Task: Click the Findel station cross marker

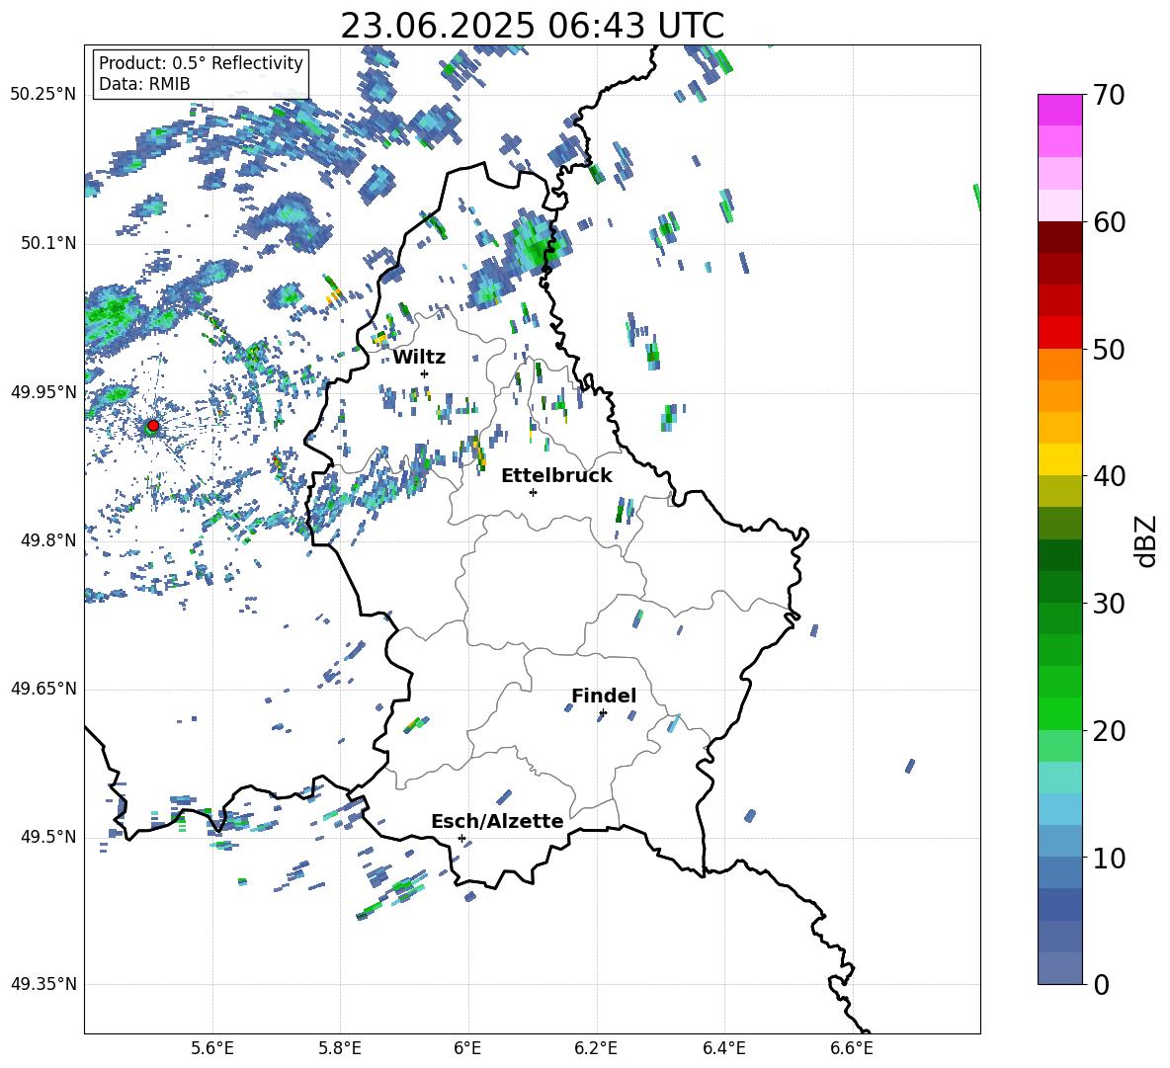Action: point(603,713)
